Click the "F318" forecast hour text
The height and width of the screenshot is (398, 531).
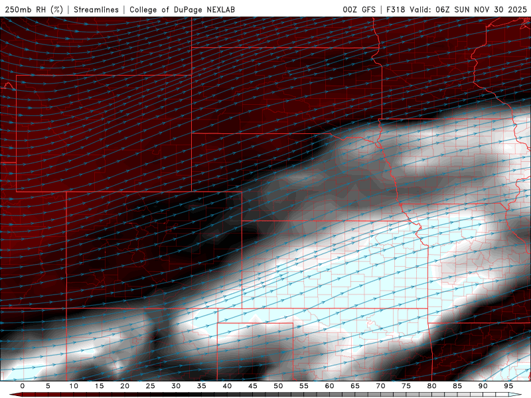[x=396, y=9]
